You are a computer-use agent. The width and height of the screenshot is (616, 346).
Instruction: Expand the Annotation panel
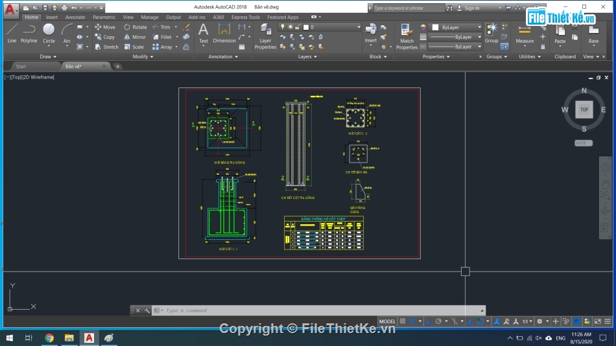tap(223, 56)
